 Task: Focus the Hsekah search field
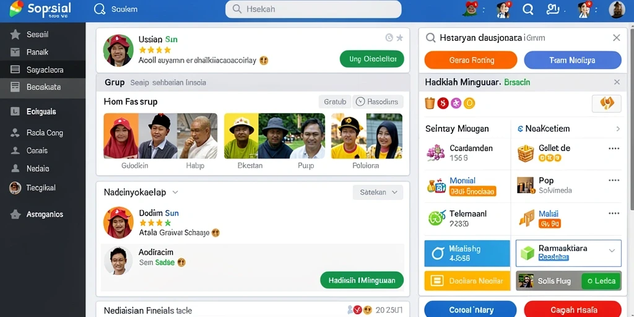pos(313,9)
